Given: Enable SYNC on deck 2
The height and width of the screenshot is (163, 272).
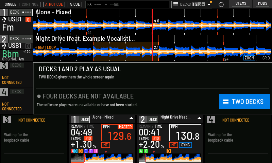Looking at the screenshot, I should tap(185, 145).
